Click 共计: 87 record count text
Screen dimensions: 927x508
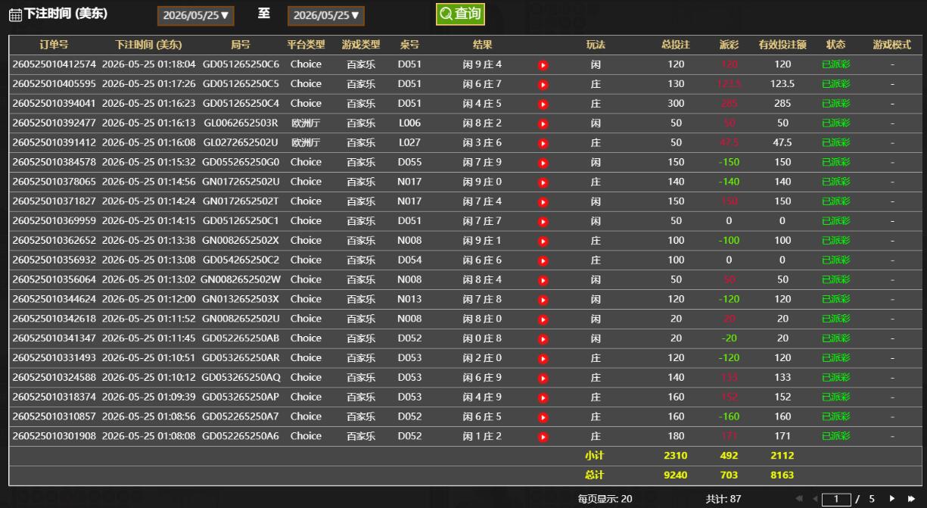click(723, 499)
